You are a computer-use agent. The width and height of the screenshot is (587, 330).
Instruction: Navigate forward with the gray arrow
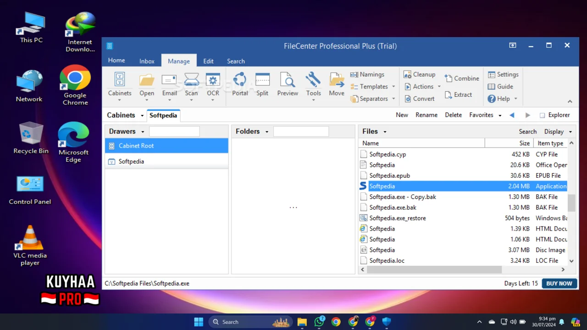[527, 115]
